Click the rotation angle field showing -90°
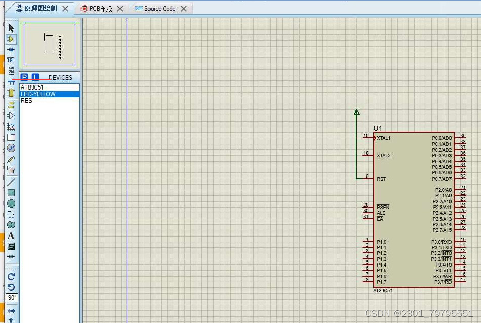This screenshot has width=481, height=323. pyautogui.click(x=12, y=298)
